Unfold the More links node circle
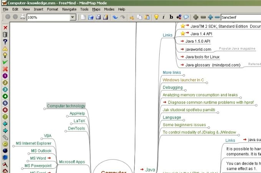261x173 pixels. [184, 75]
